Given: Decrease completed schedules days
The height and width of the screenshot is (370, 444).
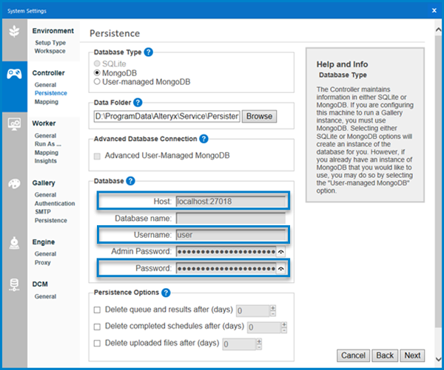Looking at the screenshot, I should click(284, 330).
